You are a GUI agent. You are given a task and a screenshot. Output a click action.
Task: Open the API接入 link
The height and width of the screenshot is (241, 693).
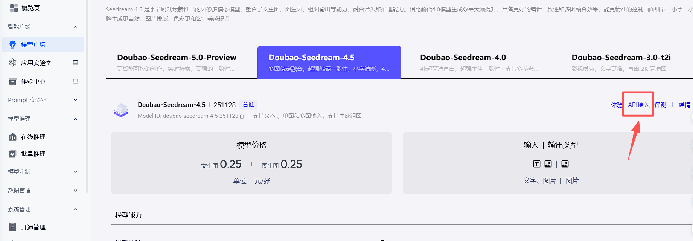point(638,105)
